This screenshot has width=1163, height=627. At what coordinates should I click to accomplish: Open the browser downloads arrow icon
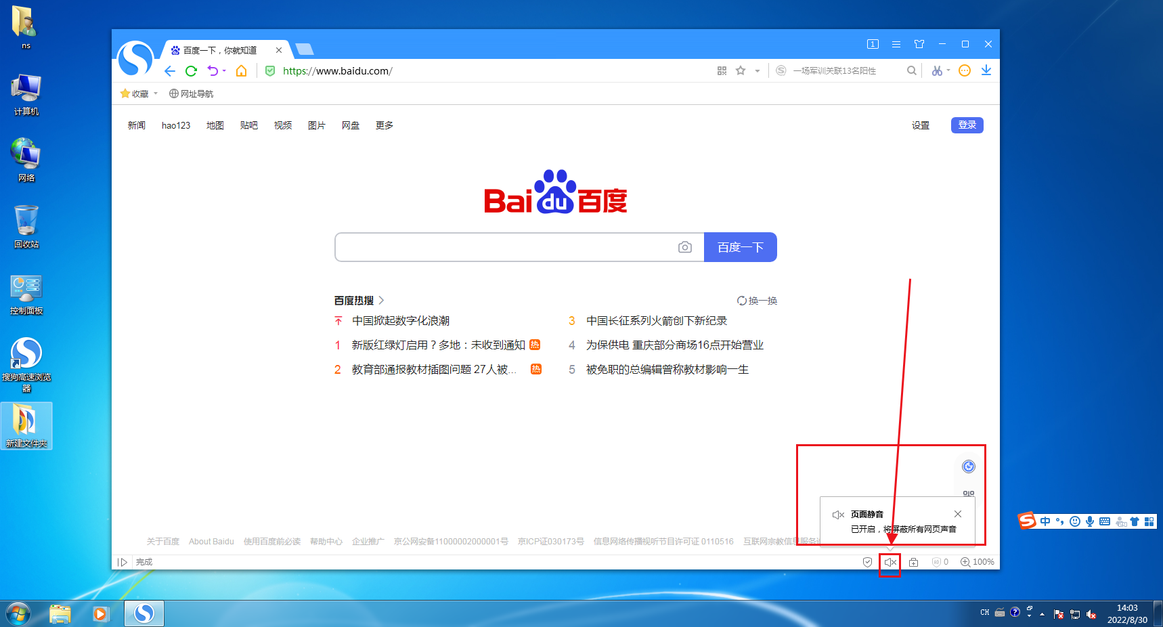[986, 70]
